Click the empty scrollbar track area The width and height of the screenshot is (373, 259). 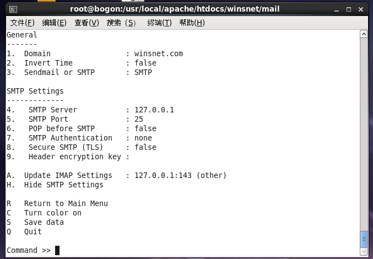click(364, 134)
